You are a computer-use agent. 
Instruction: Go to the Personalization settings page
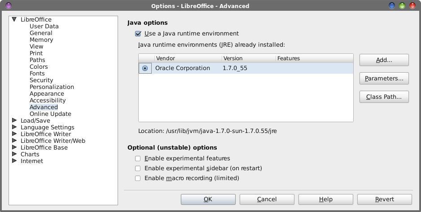[x=52, y=87]
